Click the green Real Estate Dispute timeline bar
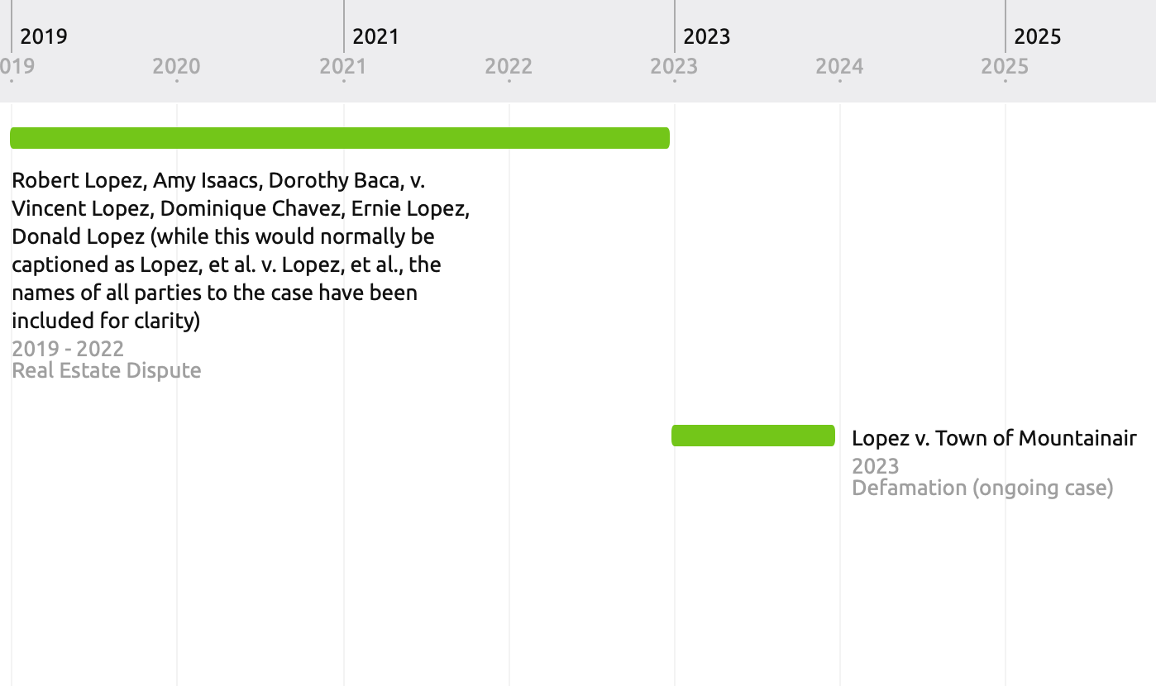 [x=340, y=138]
